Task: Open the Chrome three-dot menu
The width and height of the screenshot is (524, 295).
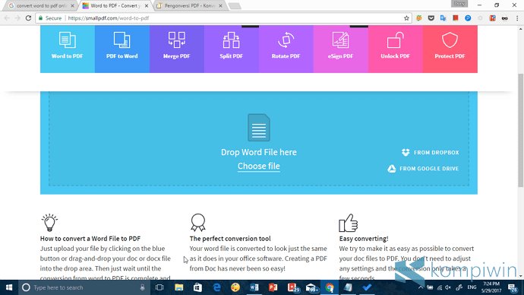Action: pyautogui.click(x=517, y=18)
